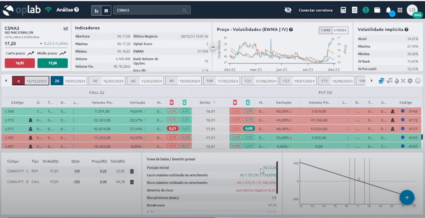This screenshot has height=218, width=425.
Task: Open the calculator tool in top bar
Action: pyautogui.click(x=343, y=10)
